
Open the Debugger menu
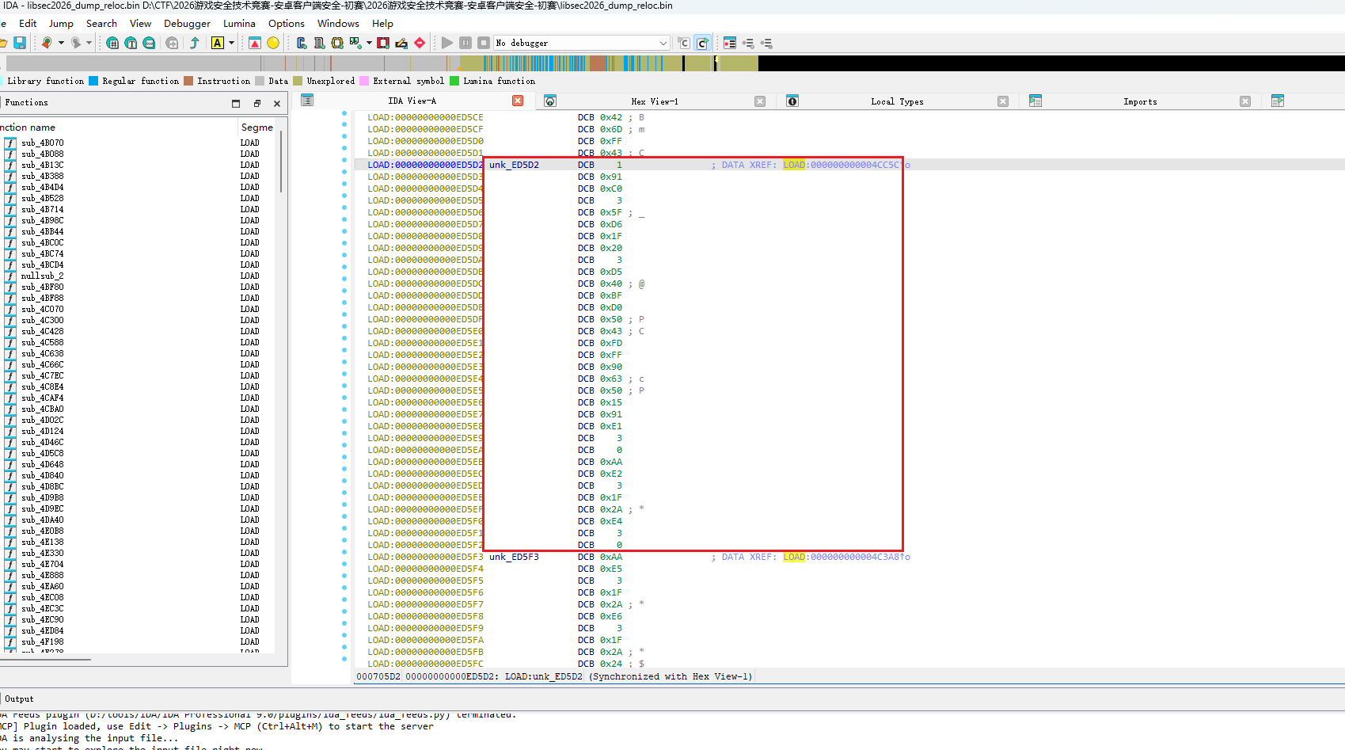[x=187, y=24]
